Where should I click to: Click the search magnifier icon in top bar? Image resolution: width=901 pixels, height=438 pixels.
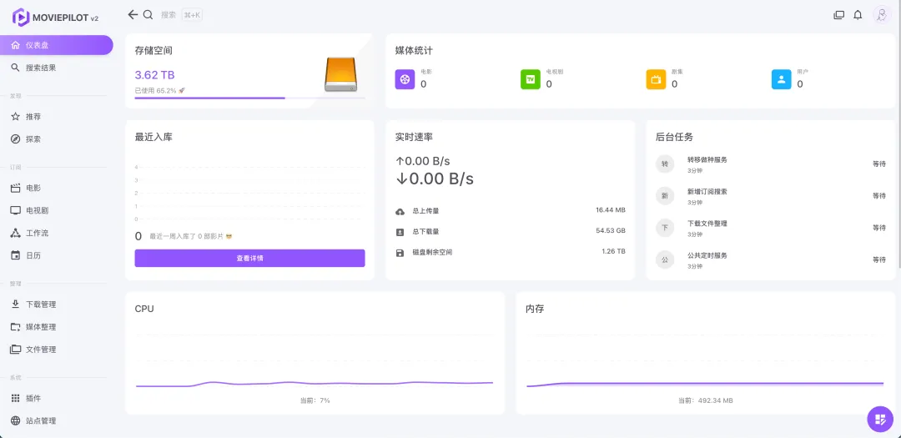(x=148, y=15)
